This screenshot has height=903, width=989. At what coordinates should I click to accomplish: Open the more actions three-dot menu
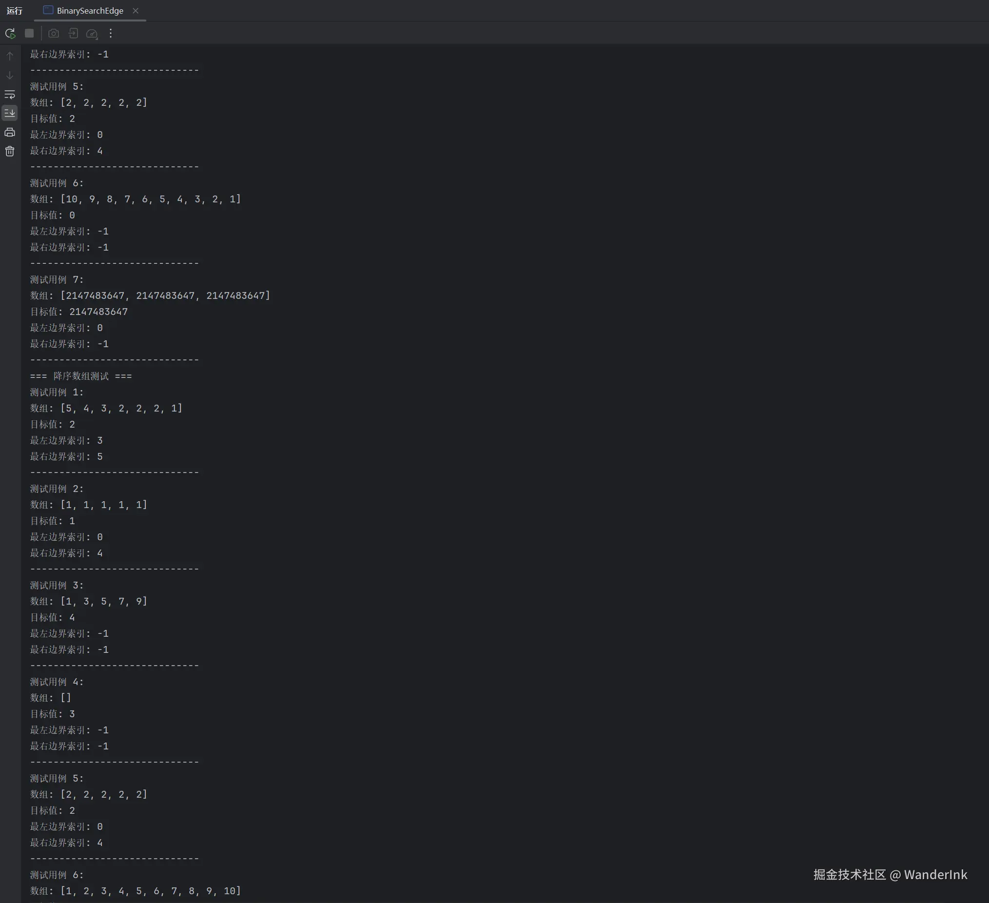(x=110, y=33)
